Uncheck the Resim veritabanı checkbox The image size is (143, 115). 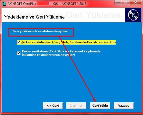coord(19,53)
